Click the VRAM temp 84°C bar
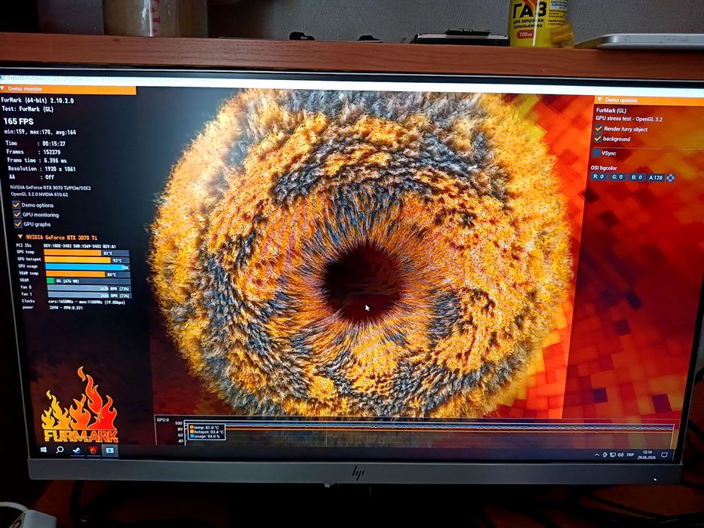This screenshot has height=528, width=704. (x=88, y=273)
